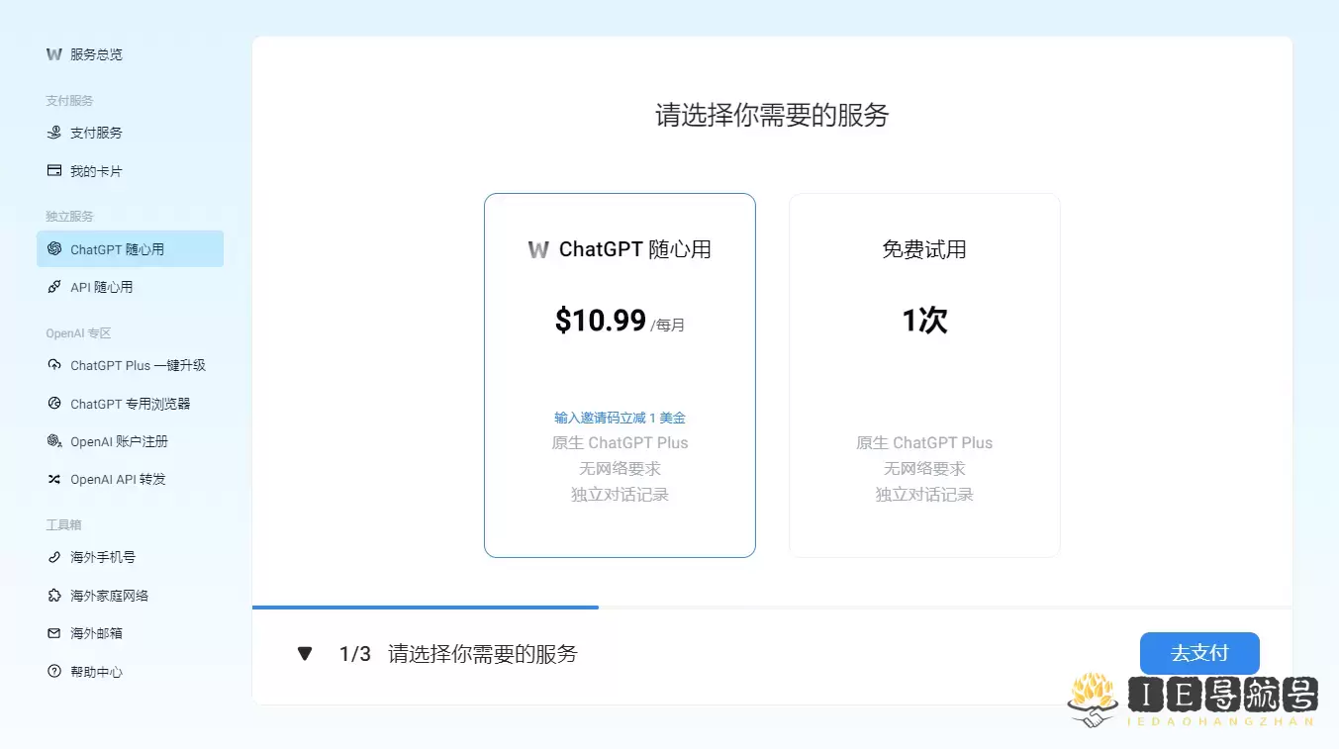1339x749 pixels.
Task: Click the W logo in ChatGPT 随心用 card
Action: pos(538,250)
